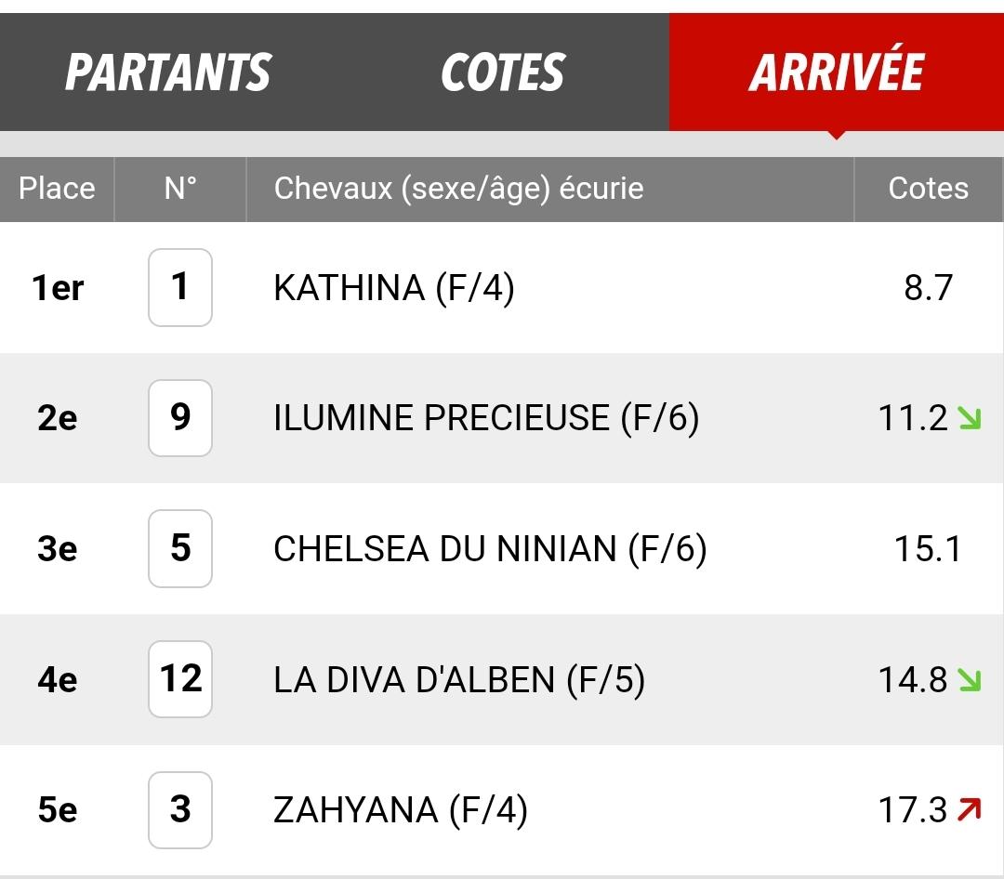Click green down arrow next to 14.8

970,679
